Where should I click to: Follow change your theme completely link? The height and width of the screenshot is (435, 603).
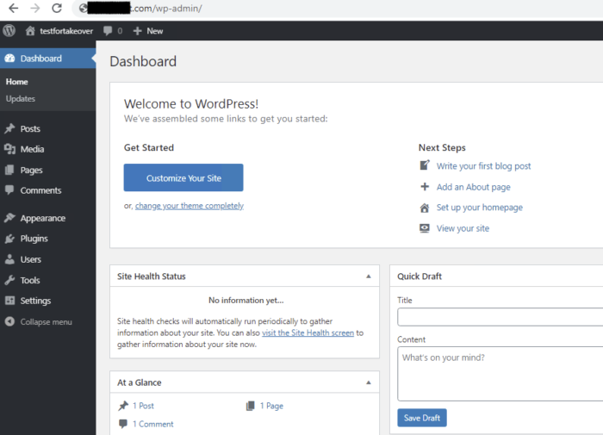point(190,206)
